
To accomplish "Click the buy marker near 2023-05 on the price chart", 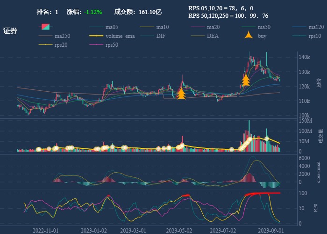I will coord(181,94).
